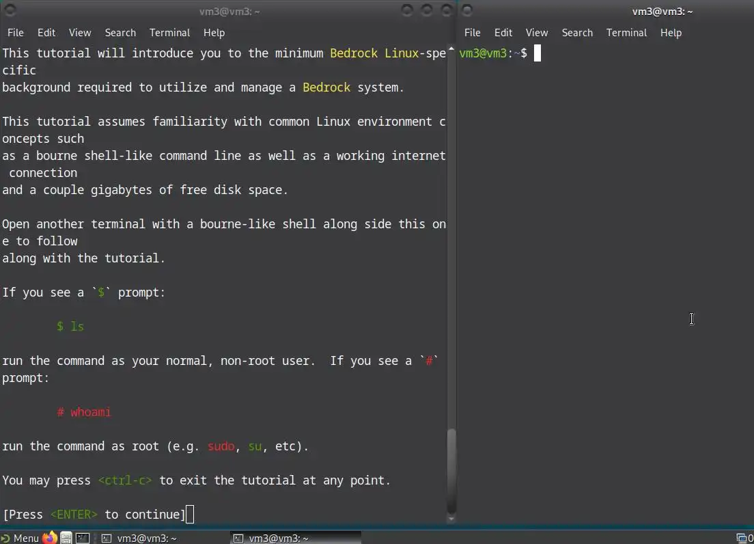The height and width of the screenshot is (544, 754).
Task: Open View menu in left terminal
Action: tap(80, 33)
